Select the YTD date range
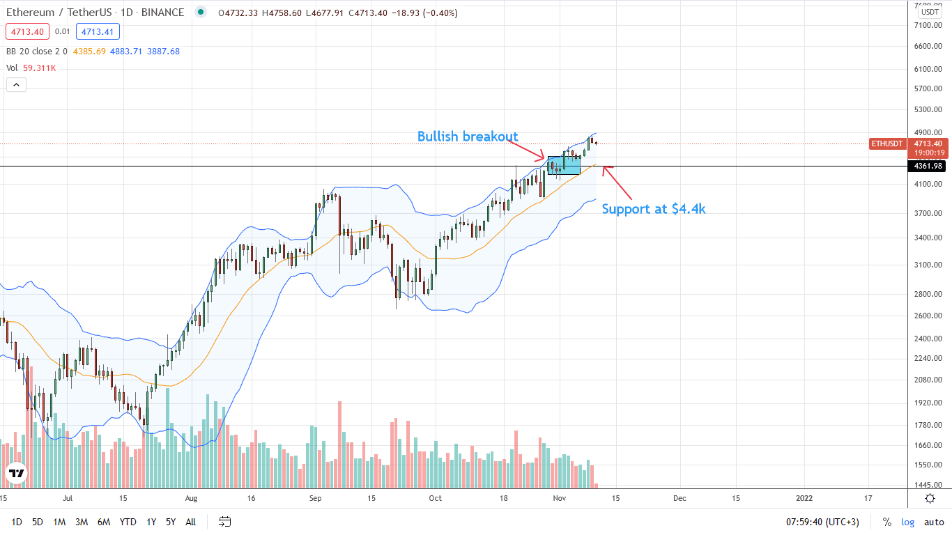The height and width of the screenshot is (535, 952). point(128,522)
